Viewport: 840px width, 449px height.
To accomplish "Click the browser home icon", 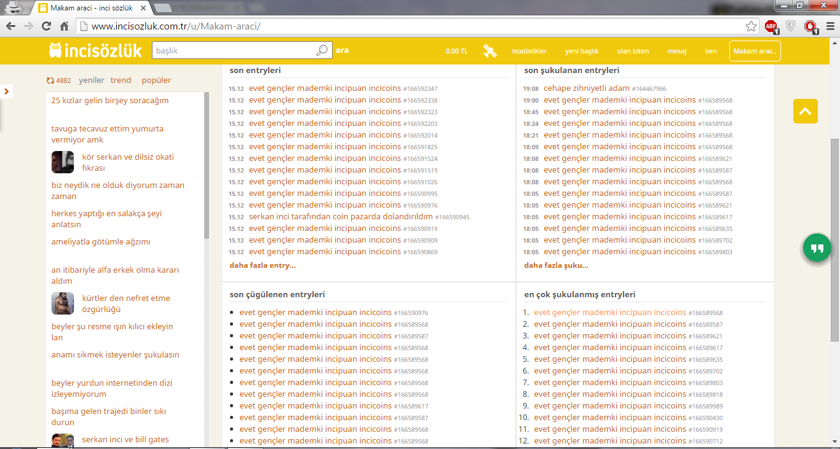I will click(64, 26).
